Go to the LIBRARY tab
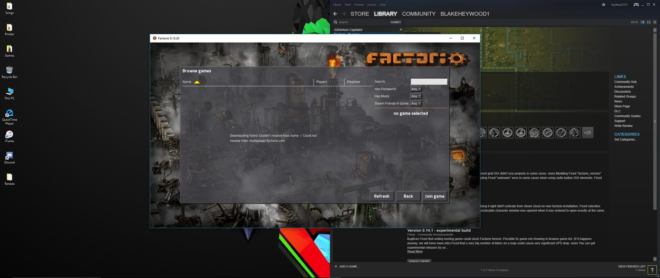This screenshot has width=660, height=278. click(x=385, y=14)
